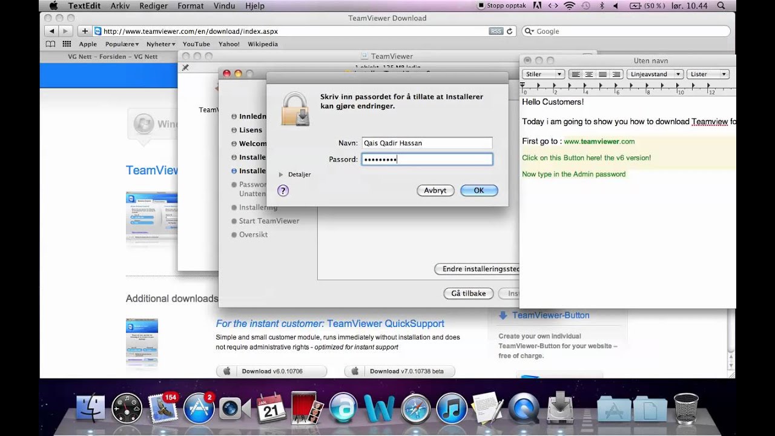Open Populære bookmarks dropdown
The width and height of the screenshot is (775, 436).
pyautogui.click(x=122, y=44)
